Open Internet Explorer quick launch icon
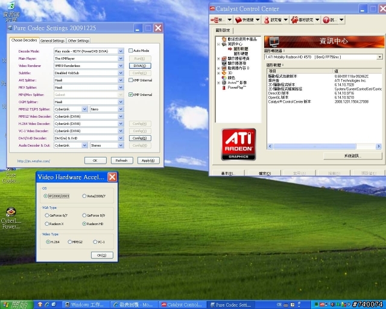Viewport: 386px width, 309px height. point(47,305)
